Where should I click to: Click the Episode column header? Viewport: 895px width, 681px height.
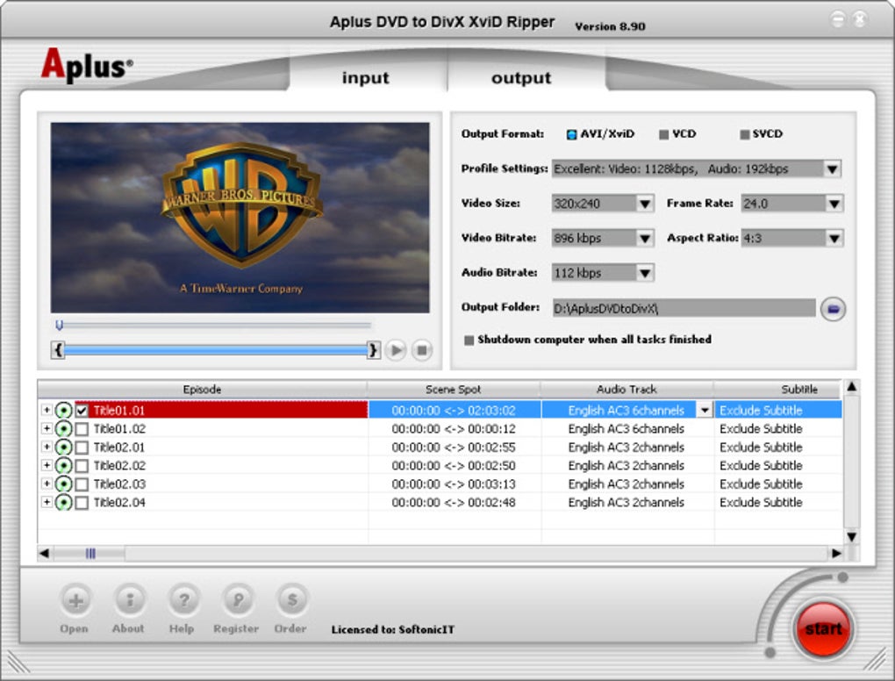point(202,390)
